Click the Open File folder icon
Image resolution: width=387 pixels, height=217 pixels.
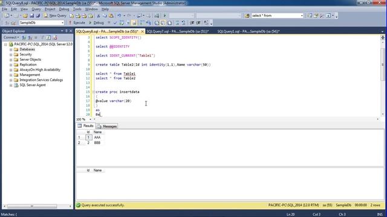pyautogui.click(x=25, y=16)
